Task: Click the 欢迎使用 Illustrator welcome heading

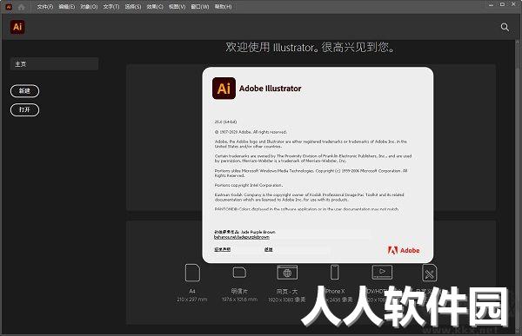Action: (311, 47)
